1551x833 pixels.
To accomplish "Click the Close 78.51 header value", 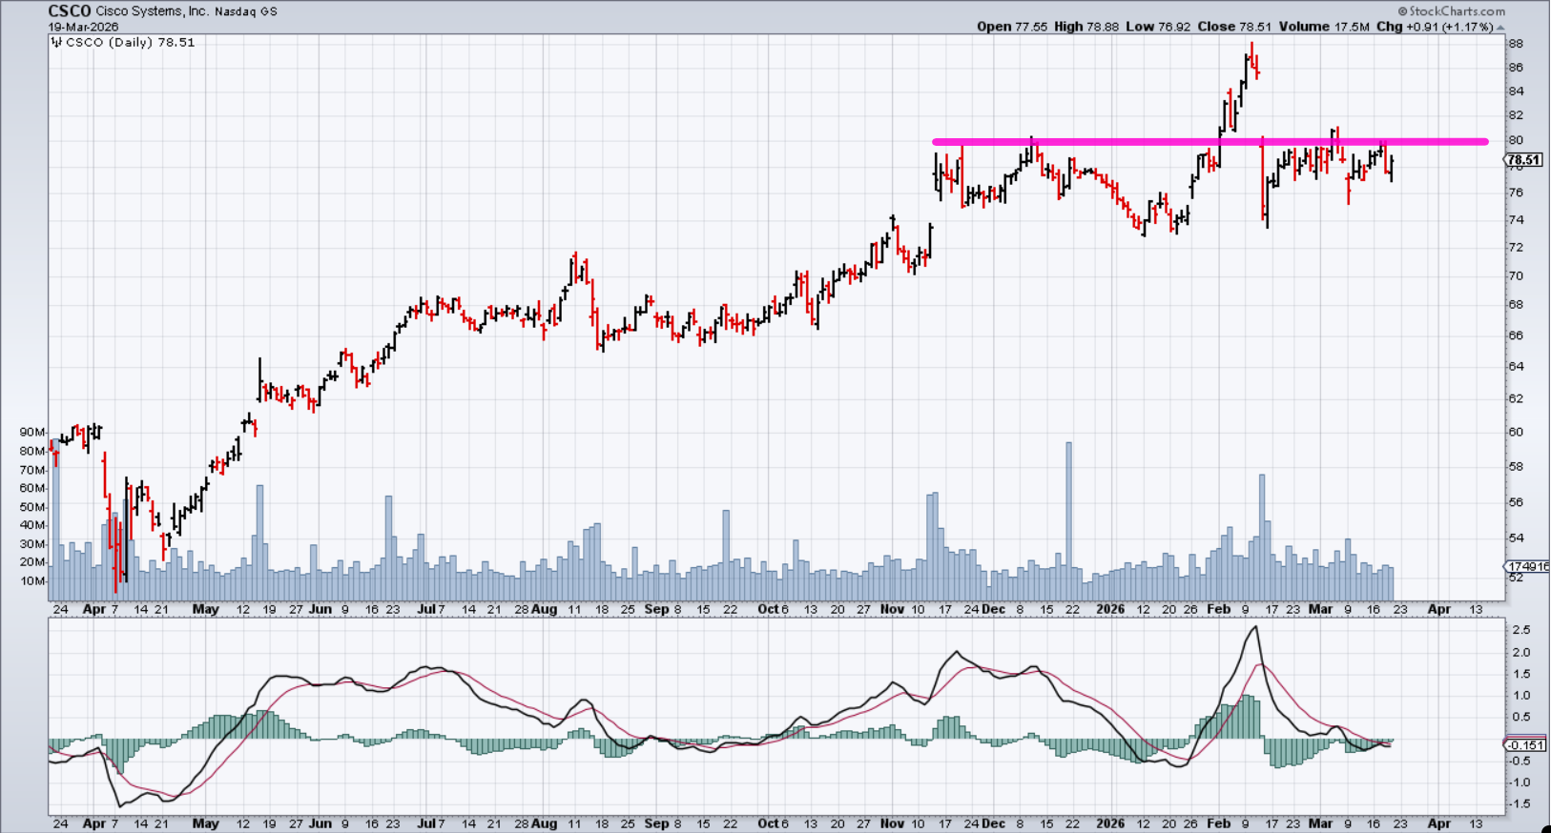I will 1234,27.
